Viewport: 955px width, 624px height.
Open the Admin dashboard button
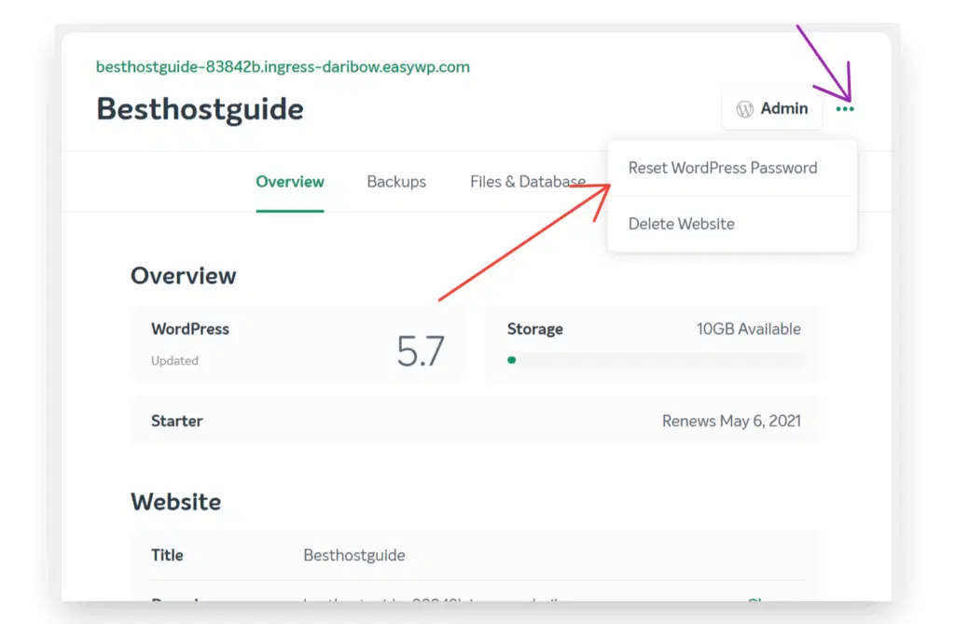click(771, 109)
